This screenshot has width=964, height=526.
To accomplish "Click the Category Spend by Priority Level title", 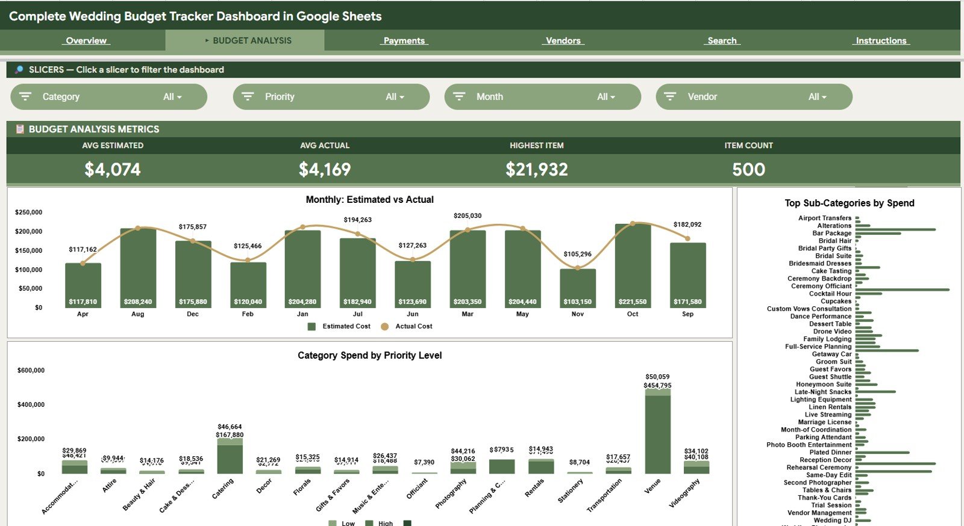I will tap(369, 356).
